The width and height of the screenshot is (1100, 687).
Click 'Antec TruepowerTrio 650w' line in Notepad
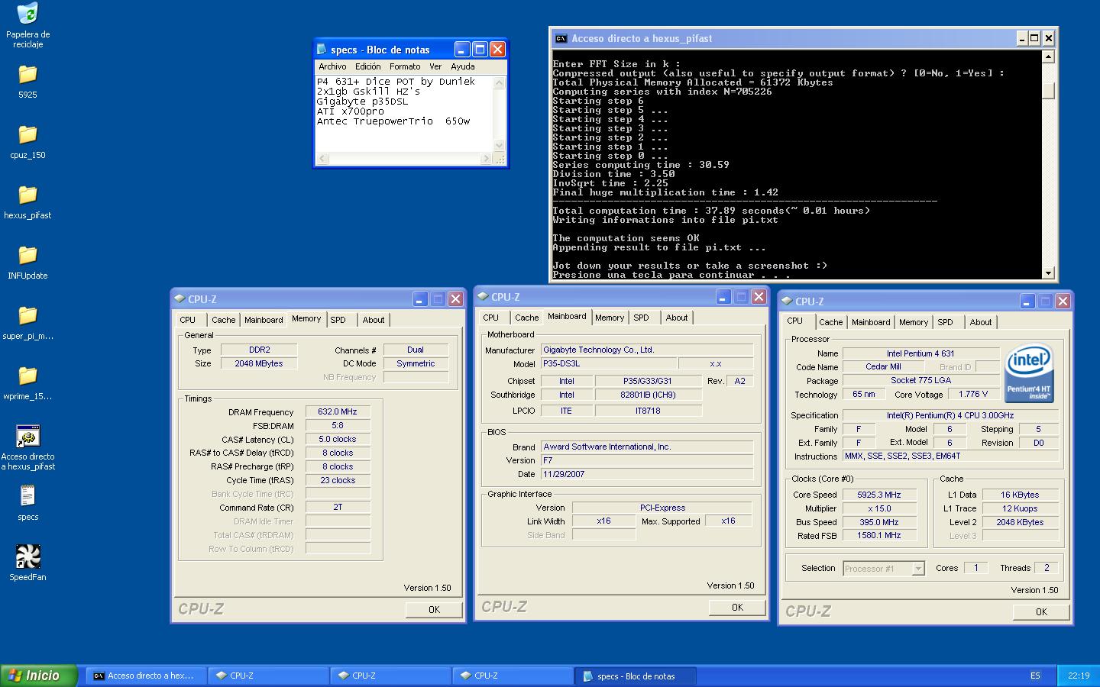pyautogui.click(x=393, y=121)
